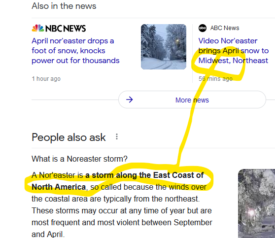Click the Also in the news heading

coord(64,6)
